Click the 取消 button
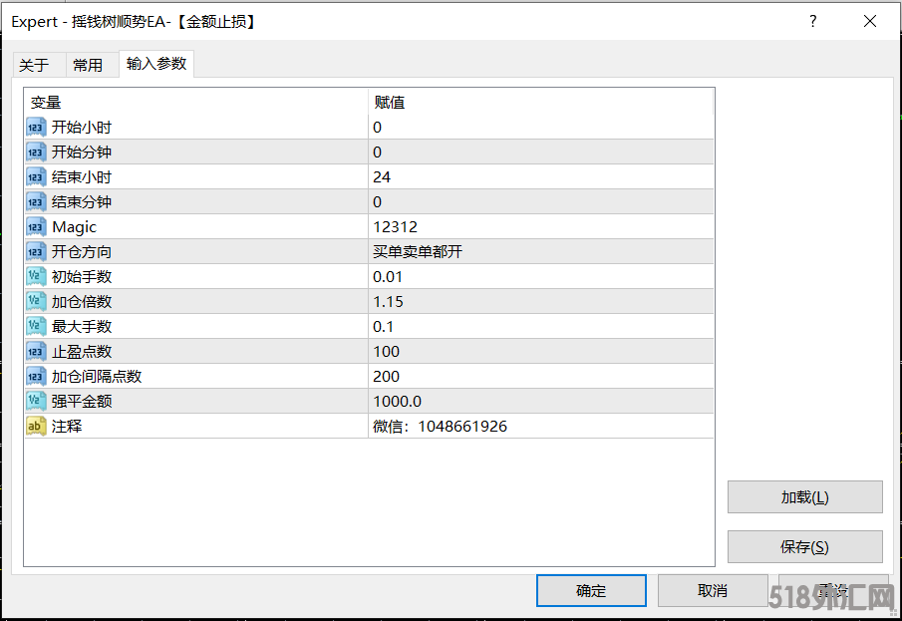902x621 pixels. point(713,590)
